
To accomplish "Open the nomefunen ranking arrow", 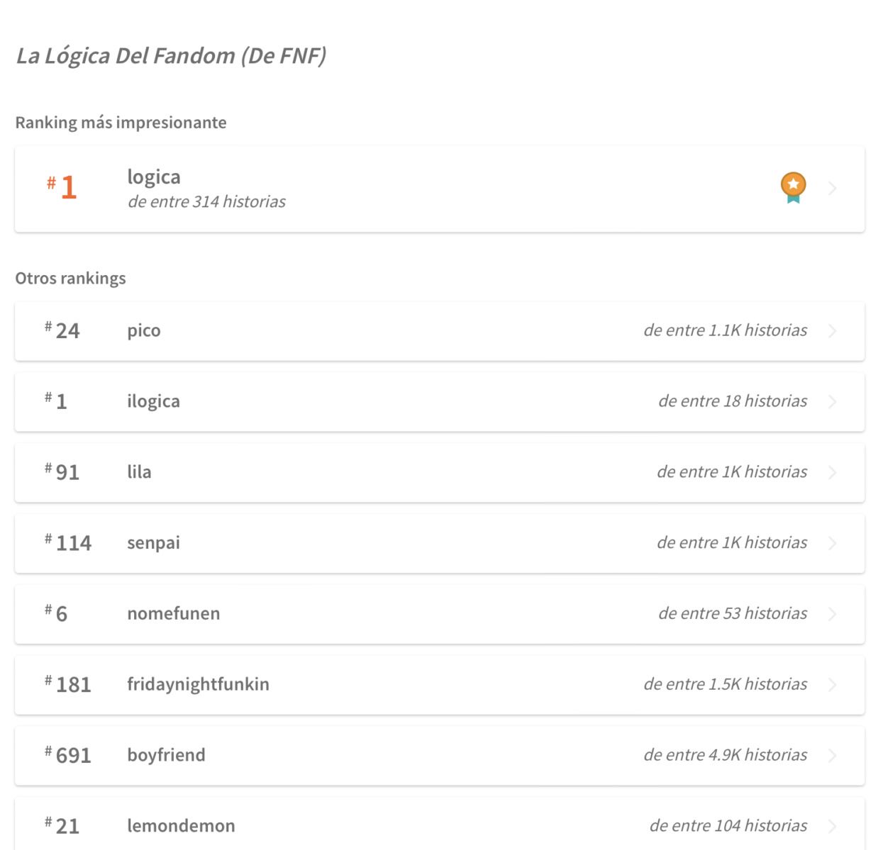I will 833,615.
